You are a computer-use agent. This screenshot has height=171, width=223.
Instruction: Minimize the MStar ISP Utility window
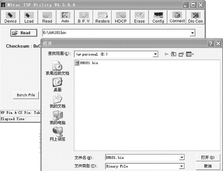185,5
